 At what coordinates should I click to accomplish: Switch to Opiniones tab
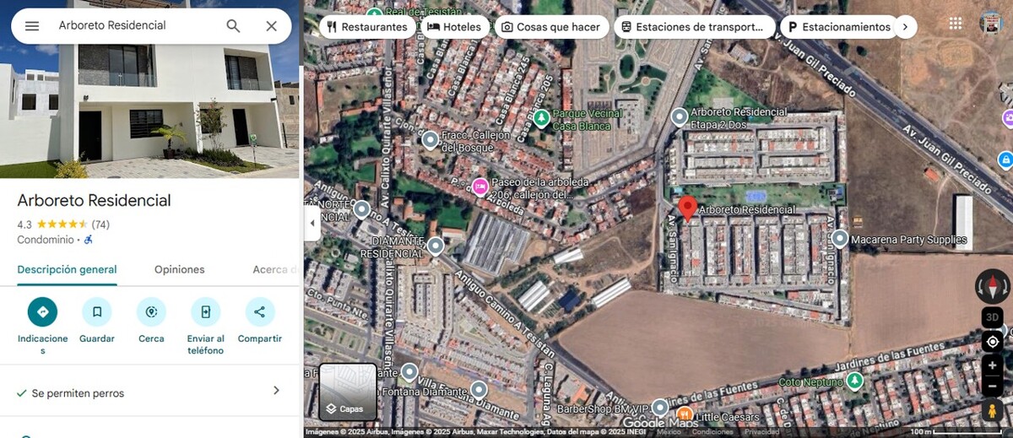[179, 269]
